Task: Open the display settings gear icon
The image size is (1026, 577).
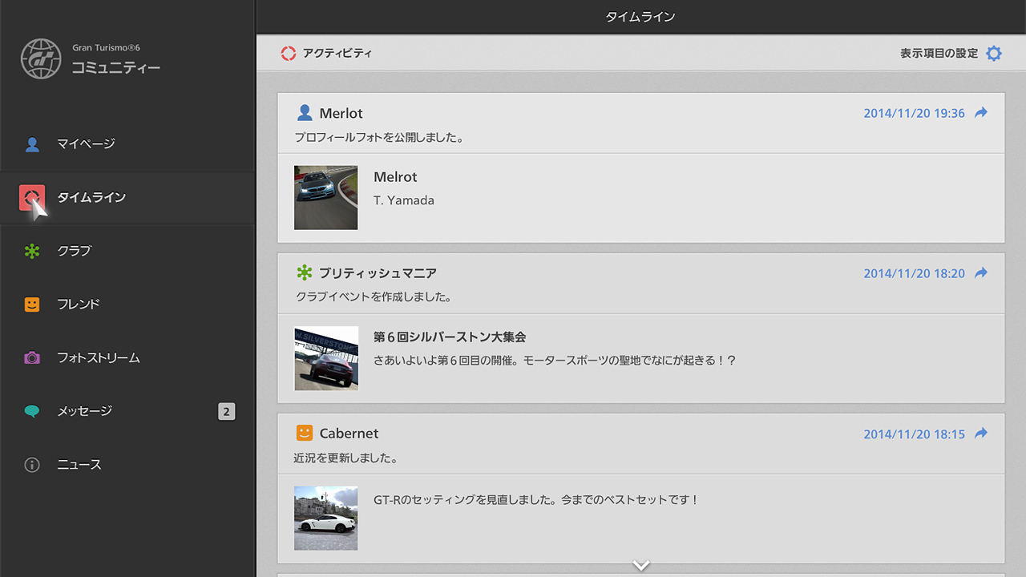Action: [994, 54]
